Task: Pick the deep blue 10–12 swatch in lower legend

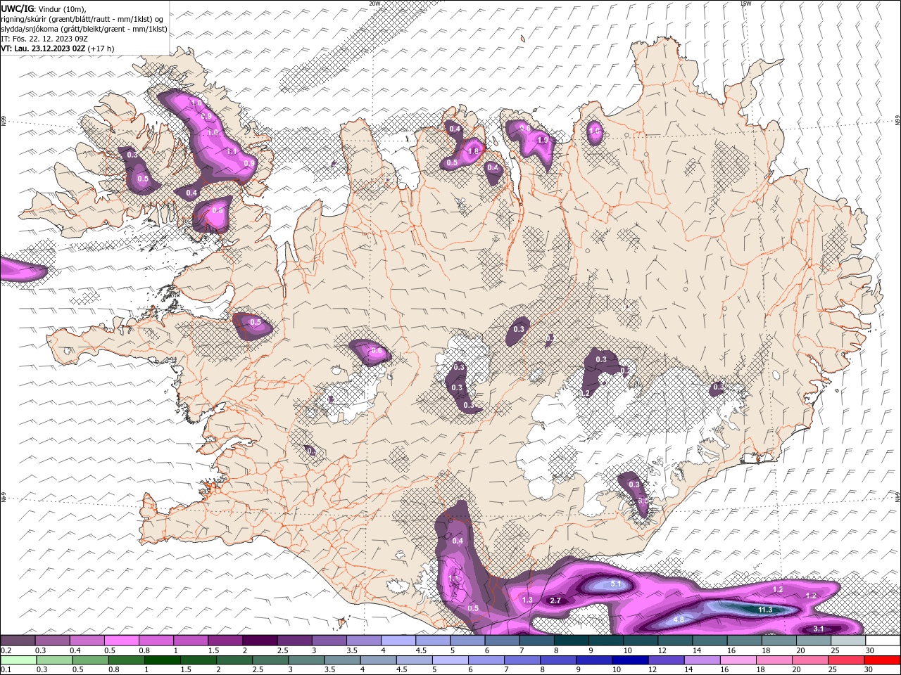Action: tap(630, 660)
